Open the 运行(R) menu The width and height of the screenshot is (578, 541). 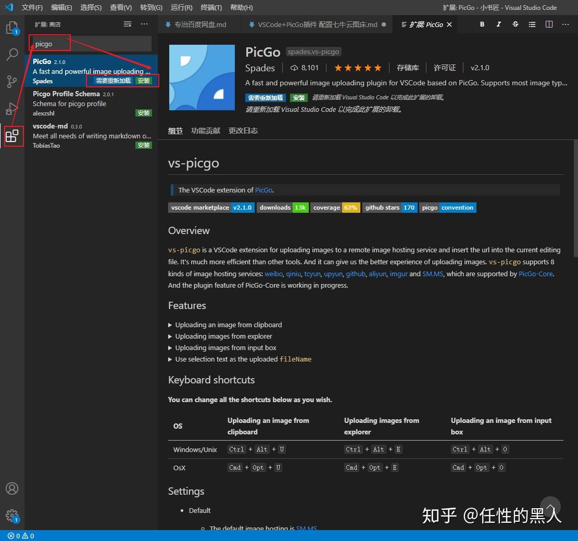pyautogui.click(x=181, y=7)
